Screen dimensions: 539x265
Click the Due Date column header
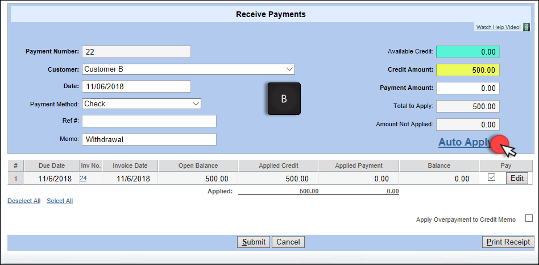[x=52, y=165]
